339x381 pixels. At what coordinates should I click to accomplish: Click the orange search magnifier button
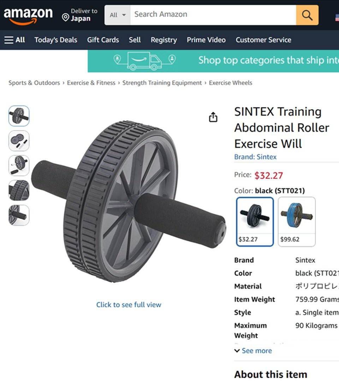[307, 15]
